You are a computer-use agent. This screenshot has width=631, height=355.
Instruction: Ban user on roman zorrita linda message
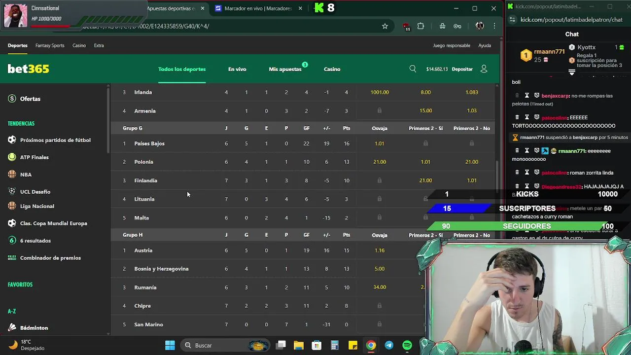click(537, 173)
